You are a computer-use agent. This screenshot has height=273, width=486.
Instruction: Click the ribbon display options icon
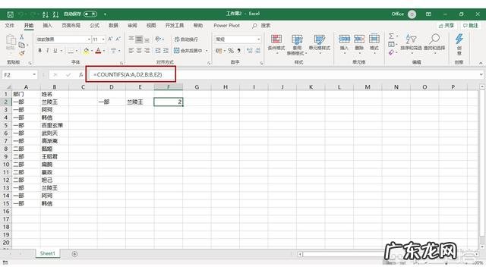click(428, 14)
